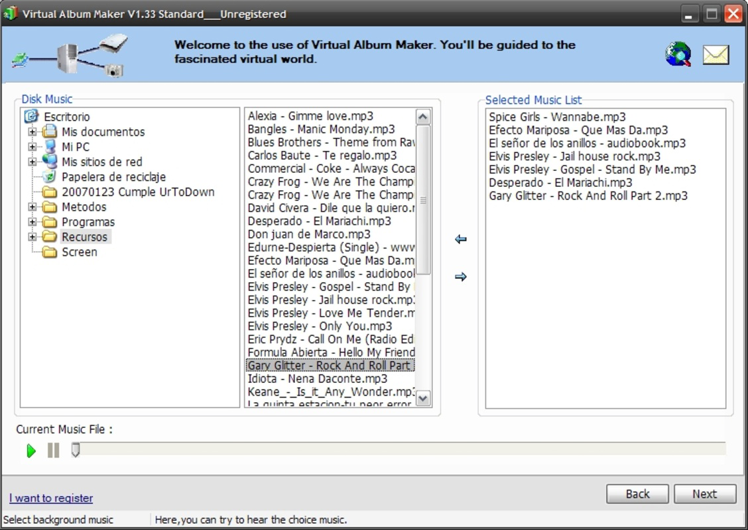Select Gary Glitter - Rock And Roll Part

click(328, 365)
